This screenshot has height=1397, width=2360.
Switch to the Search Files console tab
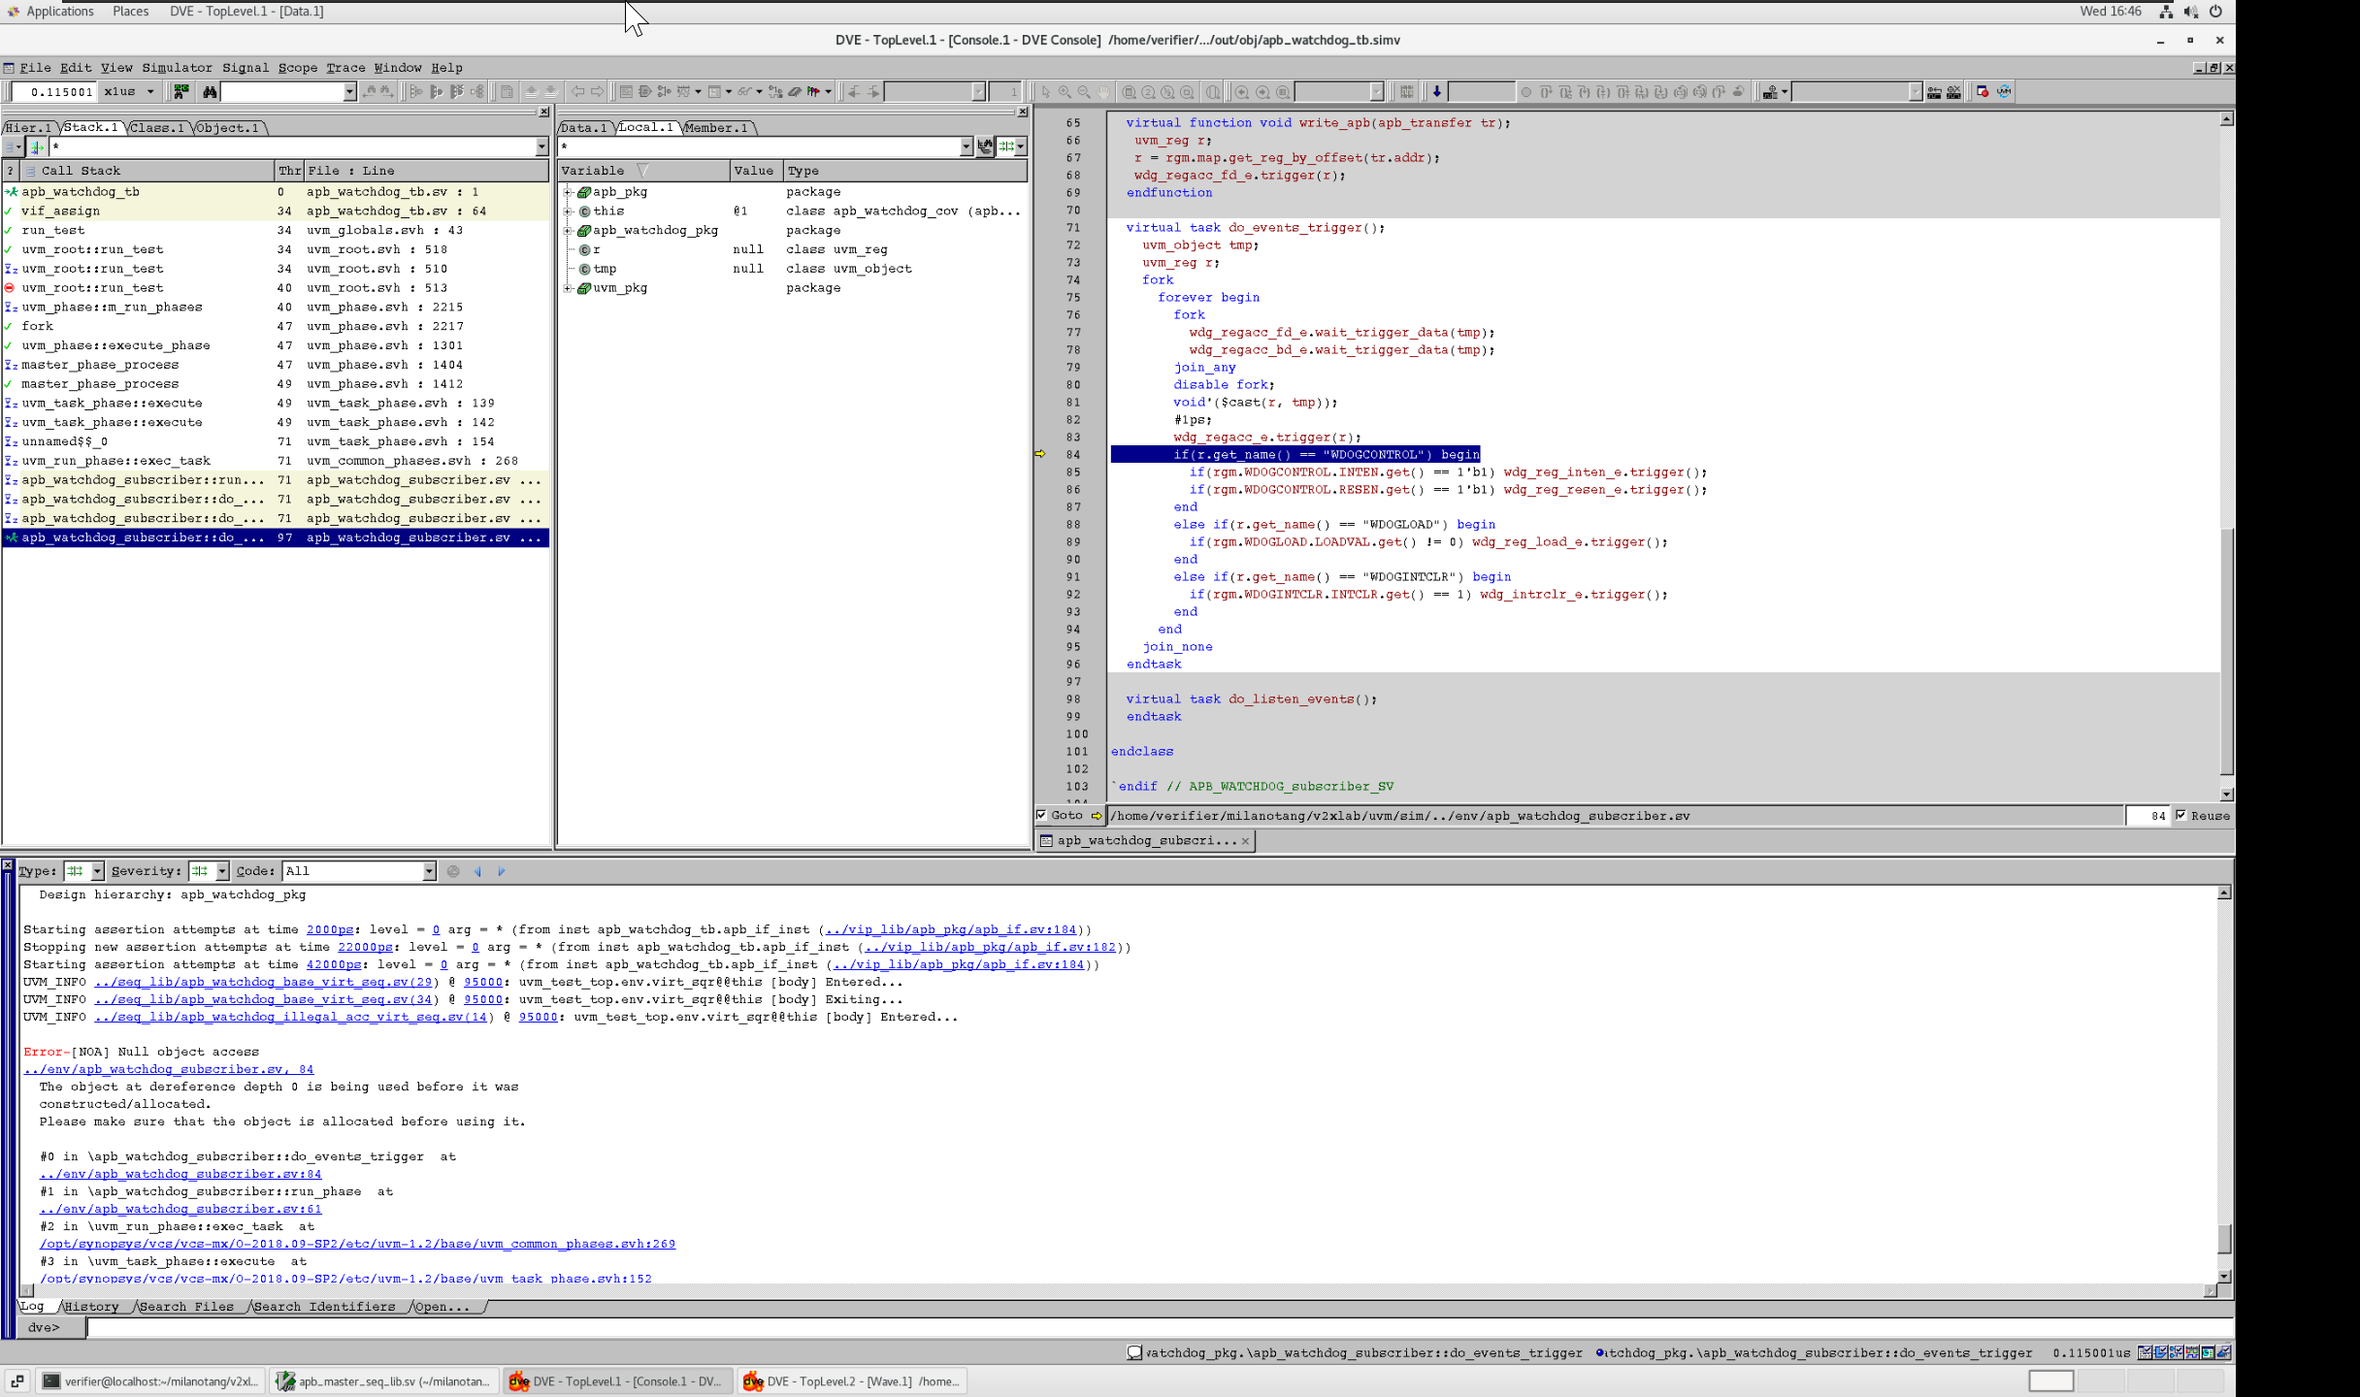click(186, 1307)
